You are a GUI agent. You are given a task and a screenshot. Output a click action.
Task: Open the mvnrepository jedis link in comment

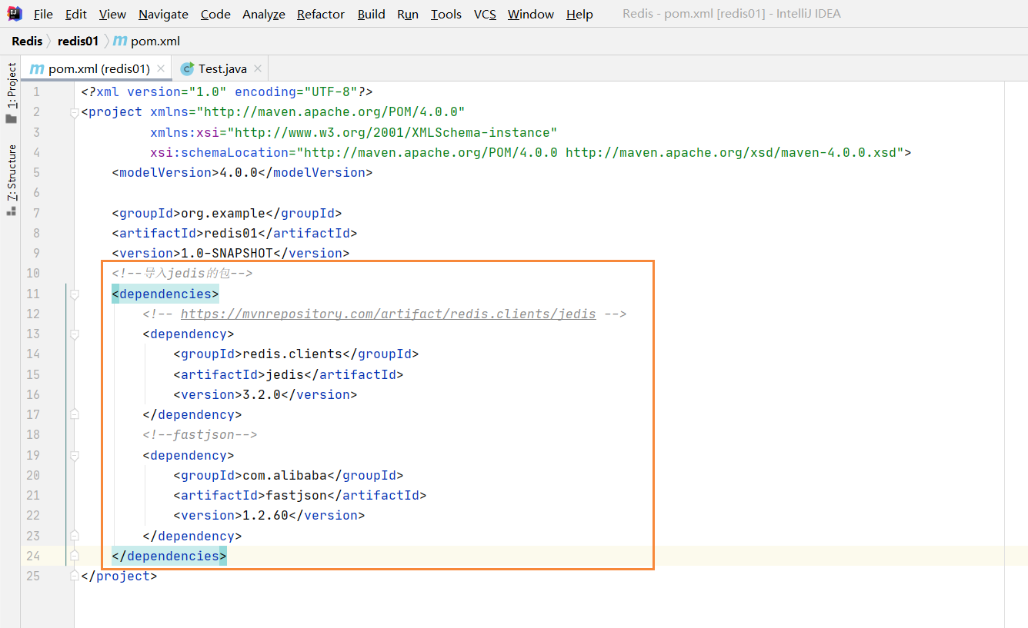click(x=388, y=314)
